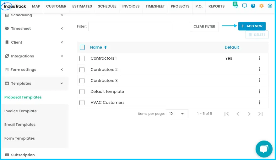Open the INVOICES top menu
This screenshot has width=276, height=160.
[131, 6]
